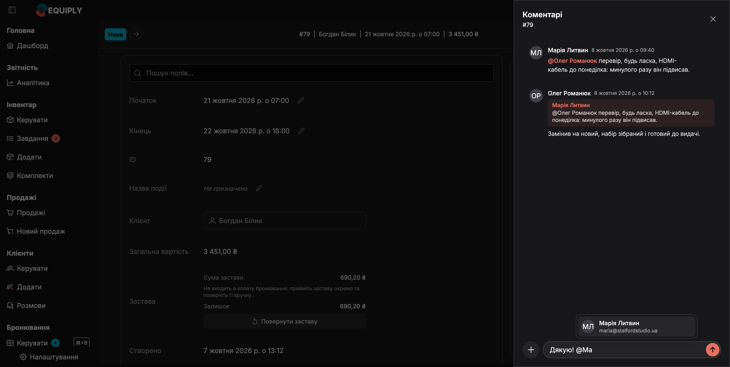
Task: Send the comment with arrow button
Action: 713,350
